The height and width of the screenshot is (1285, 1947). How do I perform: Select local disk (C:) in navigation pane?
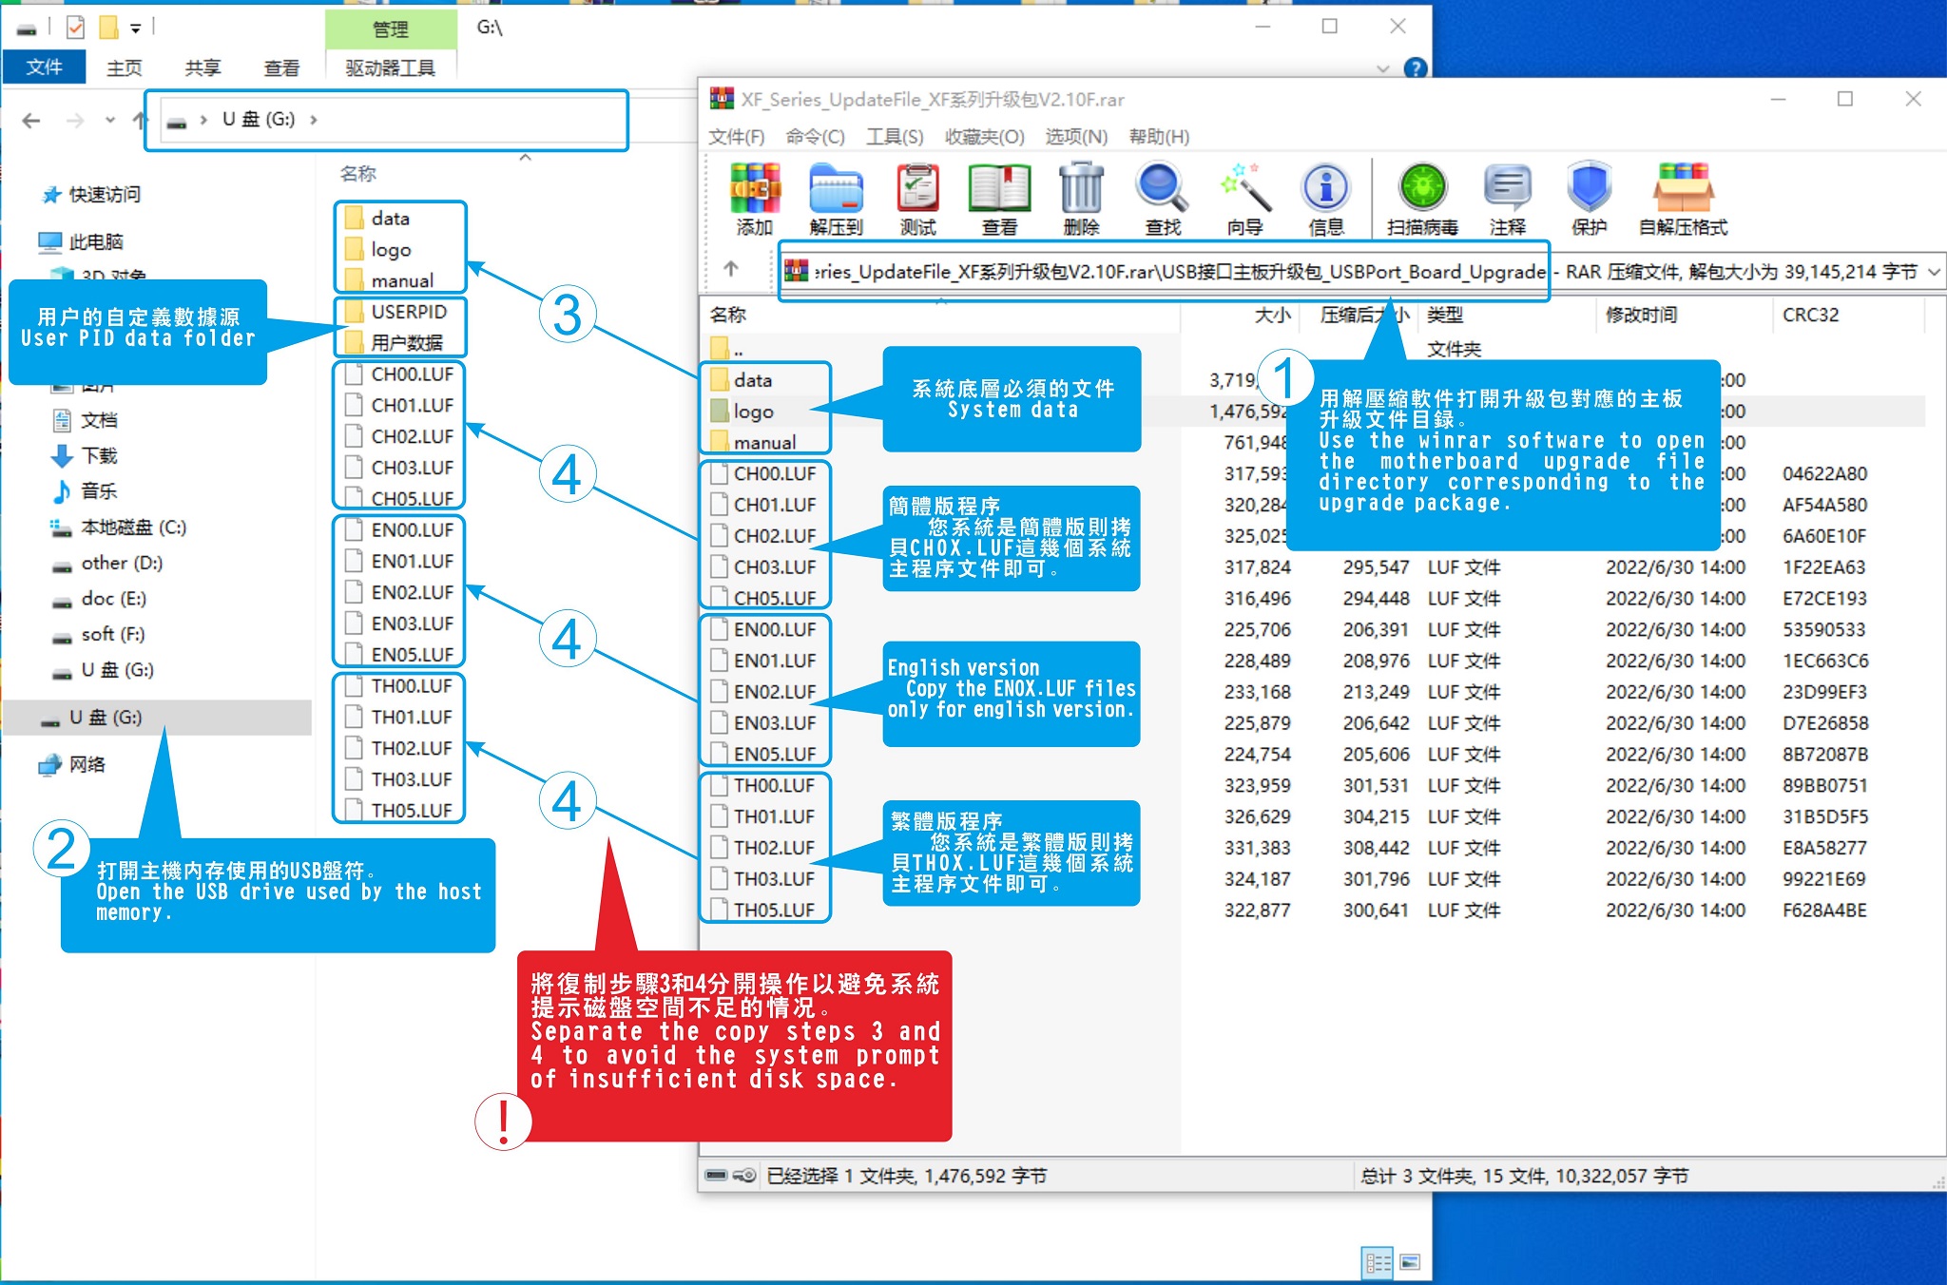pos(132,527)
